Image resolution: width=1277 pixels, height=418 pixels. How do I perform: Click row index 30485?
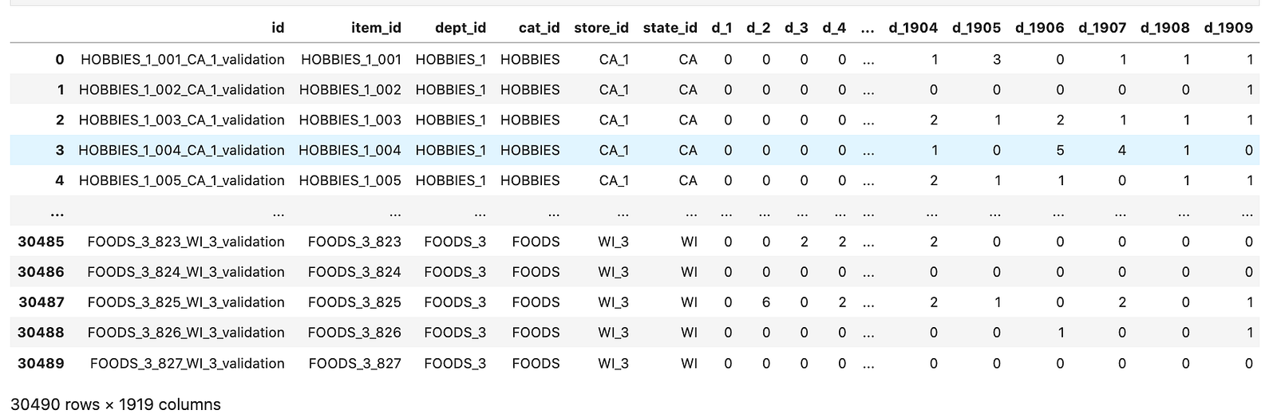pyautogui.click(x=41, y=242)
